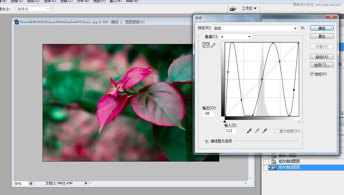Click the black point input slider triangle
344x195 pixels.
pos(225,121)
